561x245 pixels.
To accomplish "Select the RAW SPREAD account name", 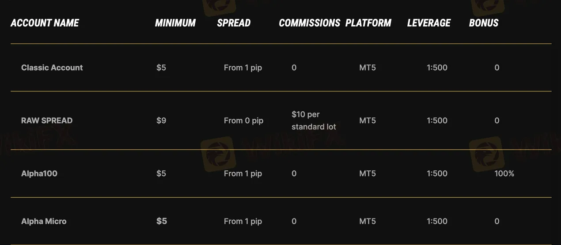I will (47, 121).
